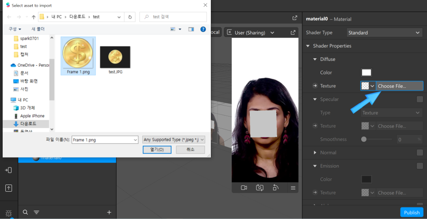Click the 취소 cancel button
This screenshot has height=219, width=427.
coord(191,150)
